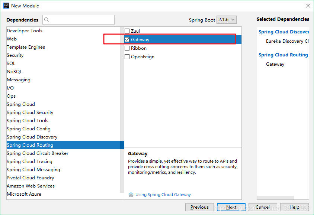Open Spring Cloud Tools category
The width and height of the screenshot is (314, 215).
pyautogui.click(x=63, y=121)
